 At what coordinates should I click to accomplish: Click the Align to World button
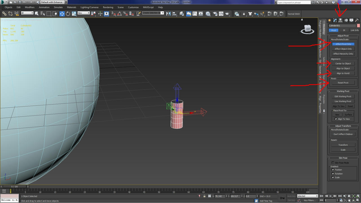(x=343, y=73)
